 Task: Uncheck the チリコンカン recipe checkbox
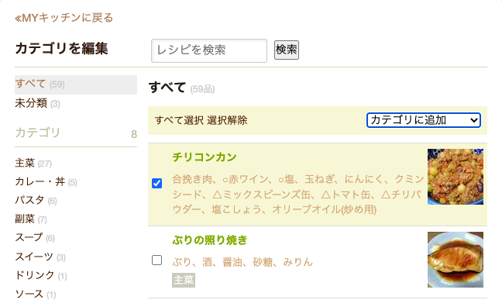pyautogui.click(x=156, y=183)
